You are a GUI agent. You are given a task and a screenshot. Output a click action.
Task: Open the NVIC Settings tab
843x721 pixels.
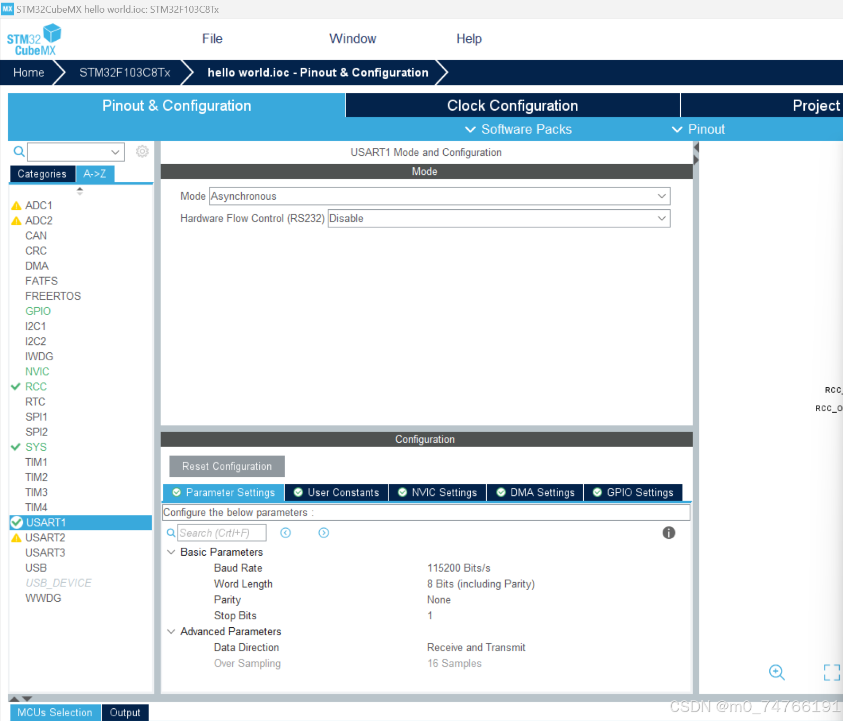tap(437, 493)
